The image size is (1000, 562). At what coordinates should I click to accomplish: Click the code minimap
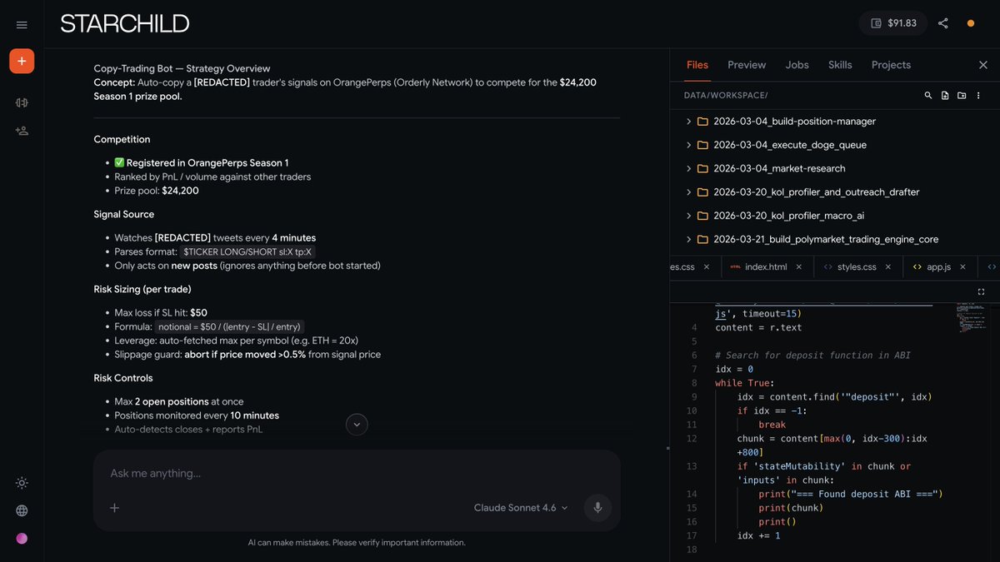click(x=972, y=318)
